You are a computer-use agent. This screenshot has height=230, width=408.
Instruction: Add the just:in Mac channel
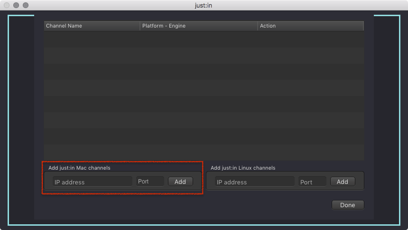click(180, 182)
